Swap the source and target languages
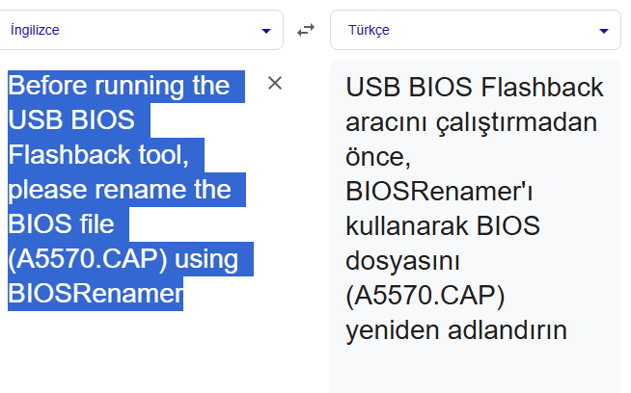Viewport: 631px width, 393px height. (x=306, y=30)
